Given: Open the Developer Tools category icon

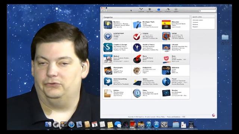Looking at the screenshot, I should (x=137, y=25).
